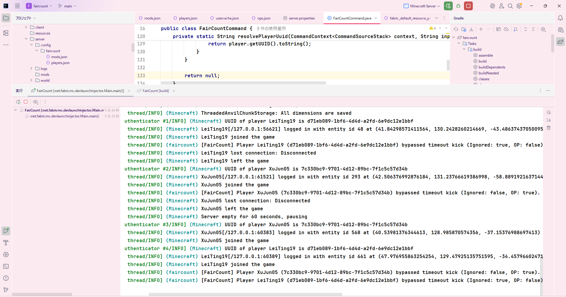Open the Problems tool window icon
Screen dimensions: 566x297
6,278
